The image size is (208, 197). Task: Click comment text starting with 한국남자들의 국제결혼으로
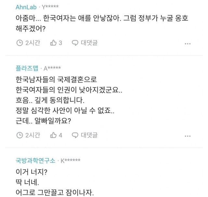point(57,80)
